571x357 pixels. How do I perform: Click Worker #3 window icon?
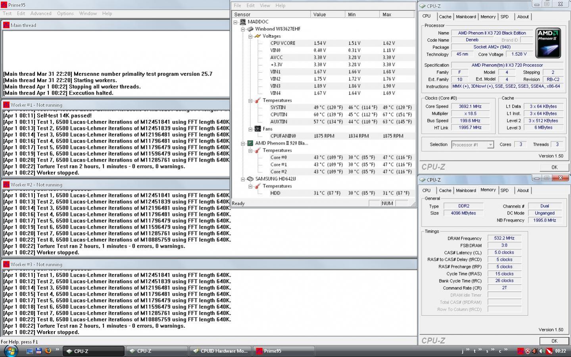pyautogui.click(x=6, y=264)
